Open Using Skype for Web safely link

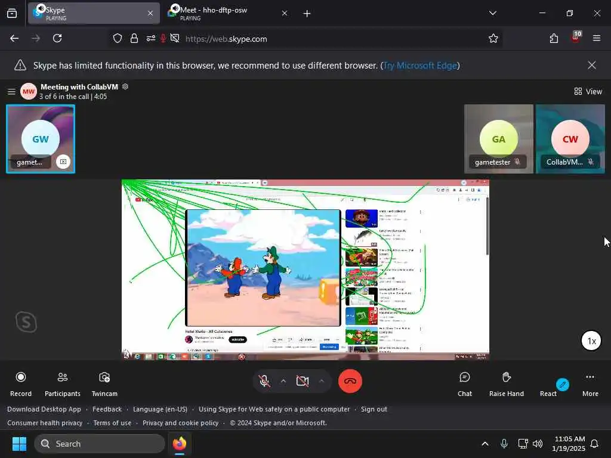click(274, 409)
